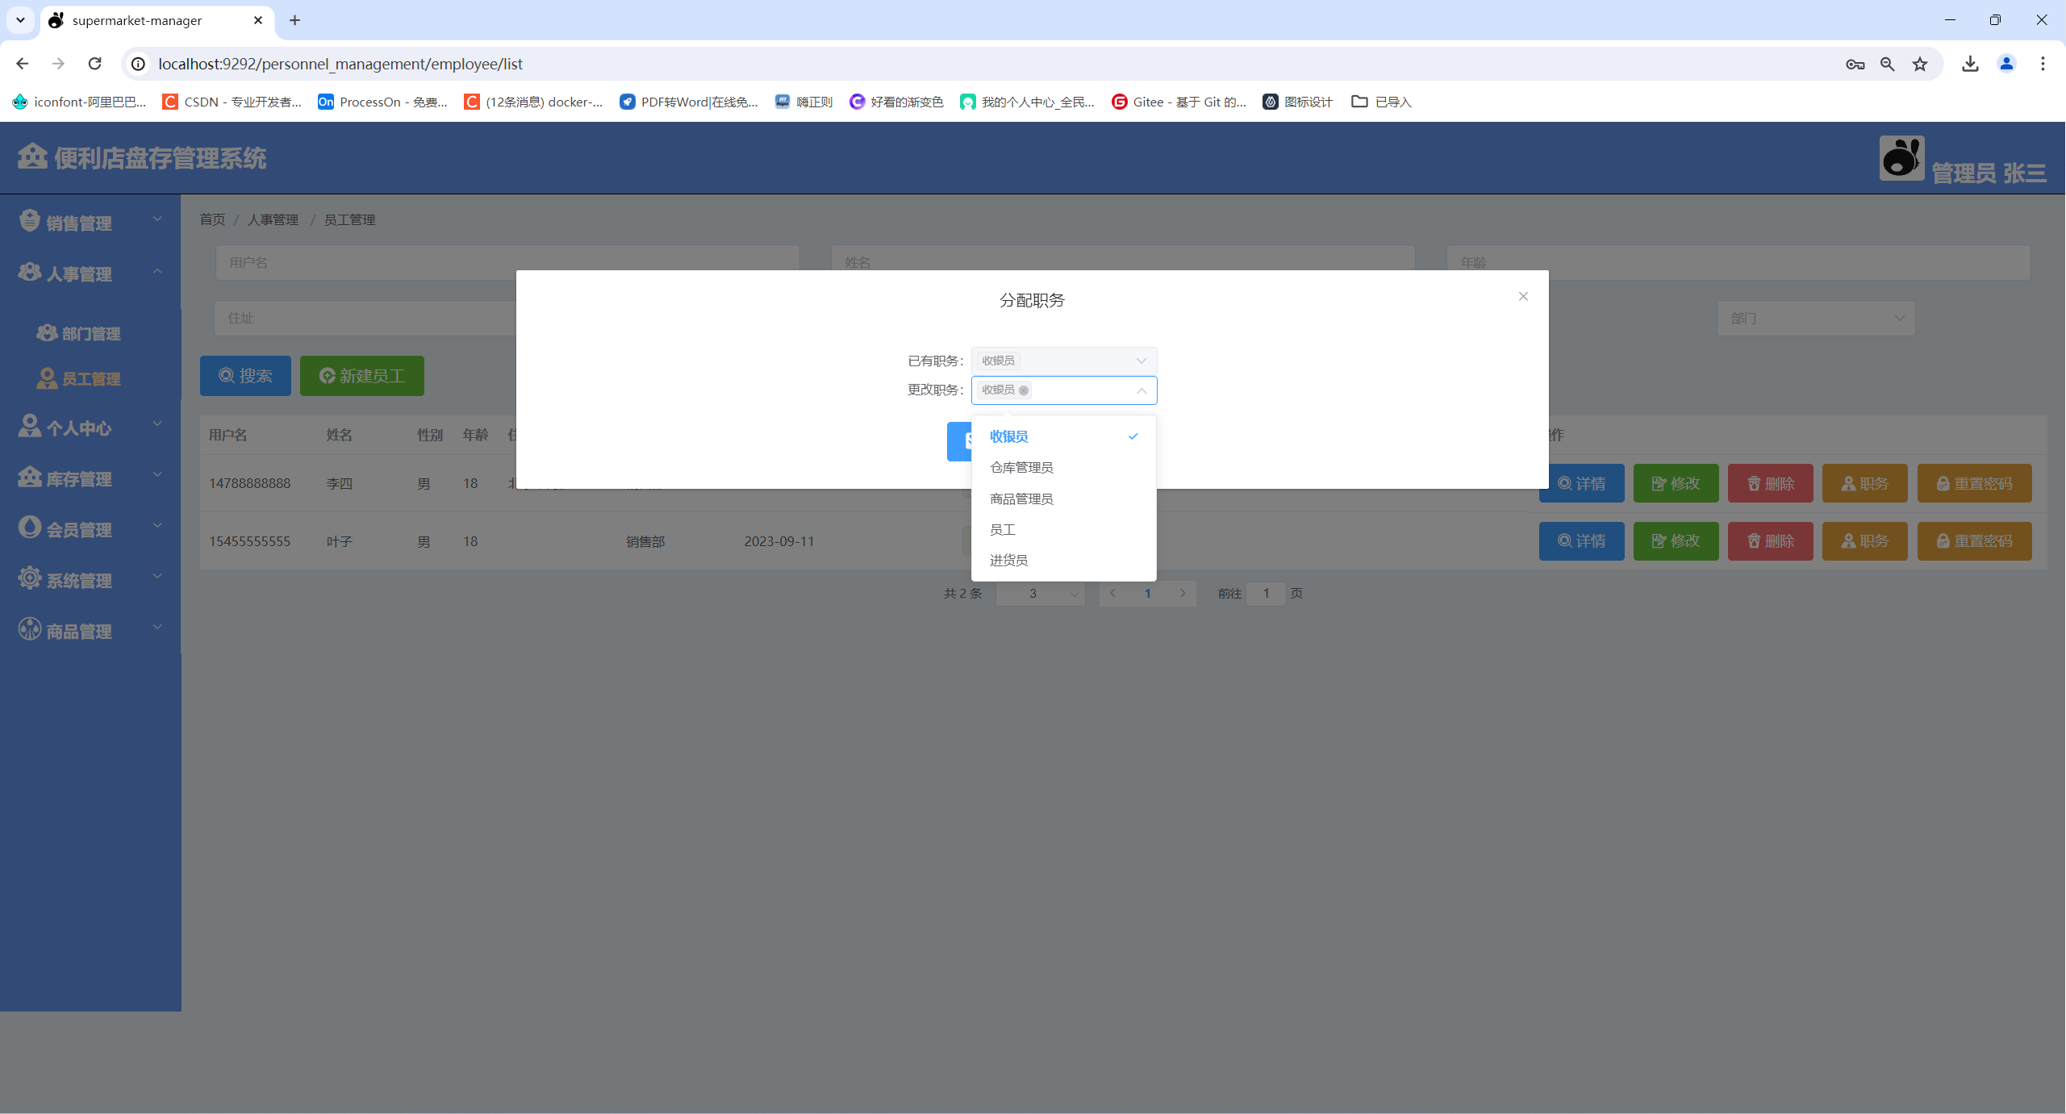Open 已导入 bookmarks folder
2066x1114 pixels.
point(1381,102)
